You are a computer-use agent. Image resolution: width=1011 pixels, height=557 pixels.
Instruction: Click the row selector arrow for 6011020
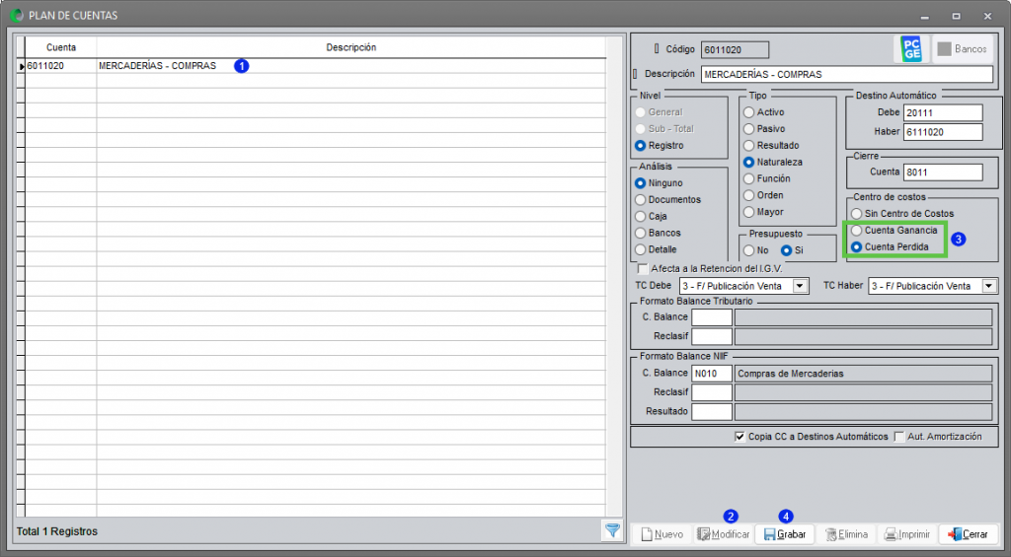coord(21,66)
